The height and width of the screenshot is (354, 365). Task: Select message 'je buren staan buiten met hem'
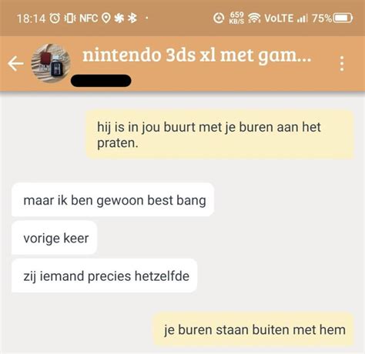pos(253,329)
